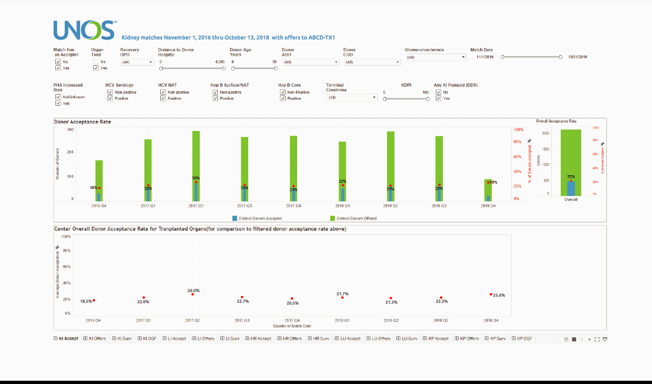Enter full screen with the bracket icon
652x384 pixels.
[597, 339]
